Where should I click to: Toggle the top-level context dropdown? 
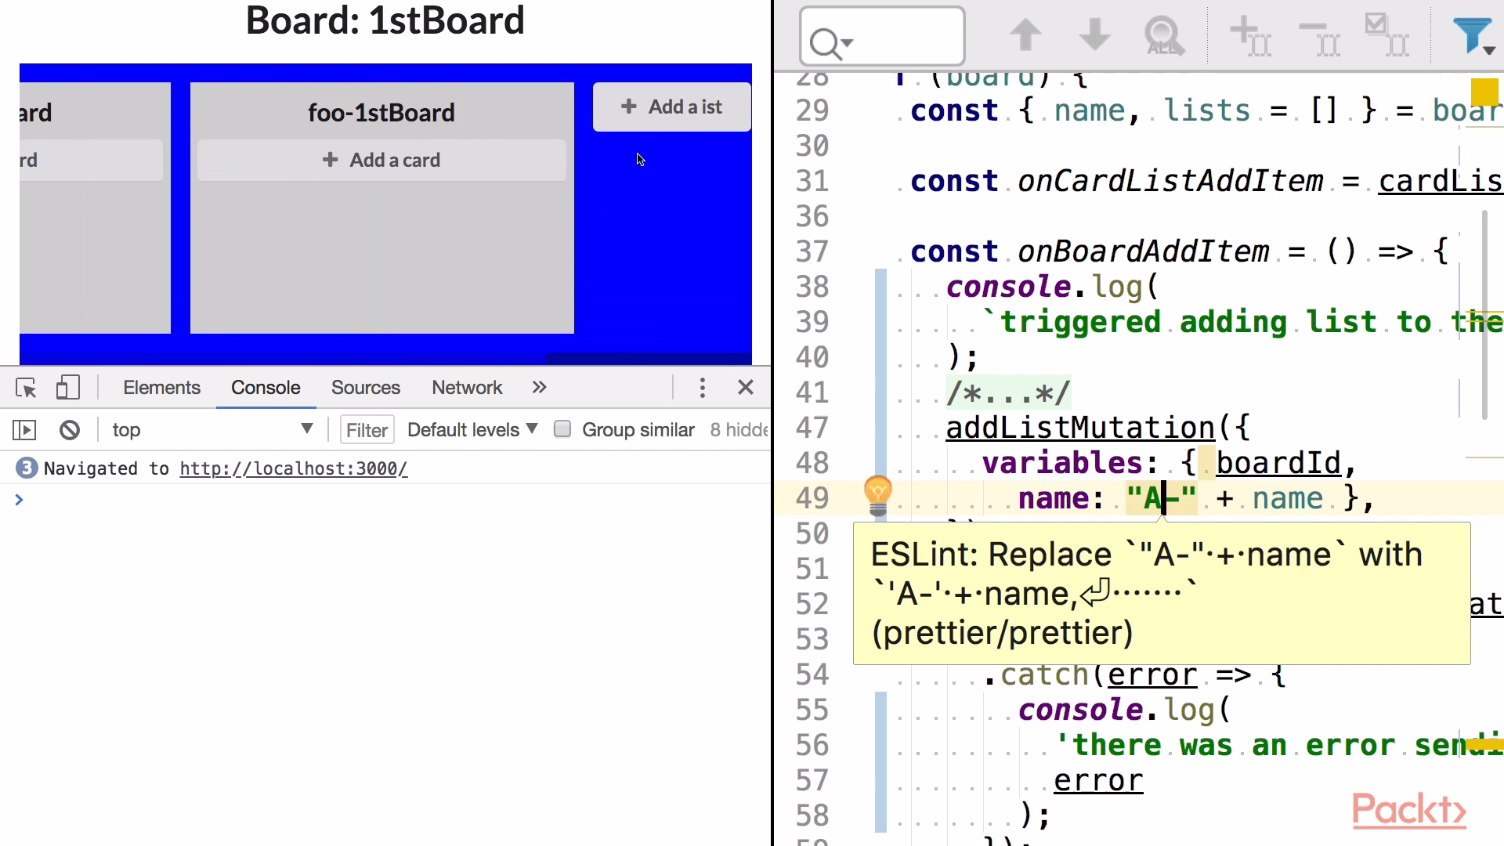coord(210,430)
